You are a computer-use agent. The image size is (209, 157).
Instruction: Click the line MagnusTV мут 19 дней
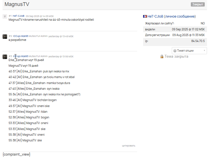coord(23,66)
